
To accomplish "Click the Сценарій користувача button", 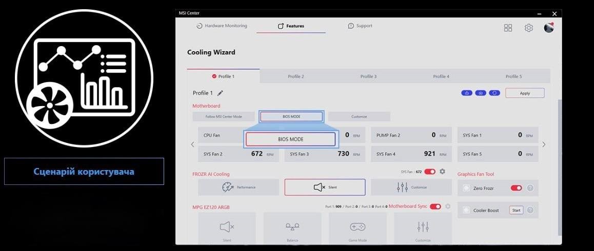I will [x=84, y=172].
